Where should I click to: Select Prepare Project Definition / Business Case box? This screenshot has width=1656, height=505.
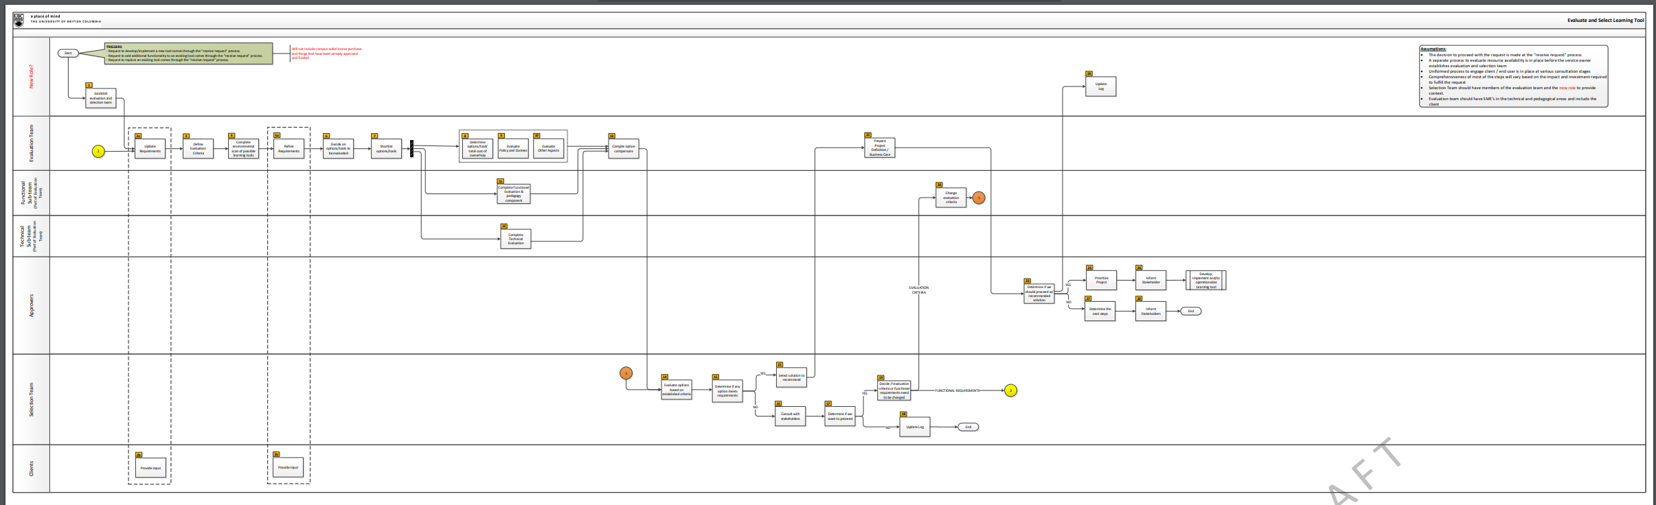pos(880,148)
